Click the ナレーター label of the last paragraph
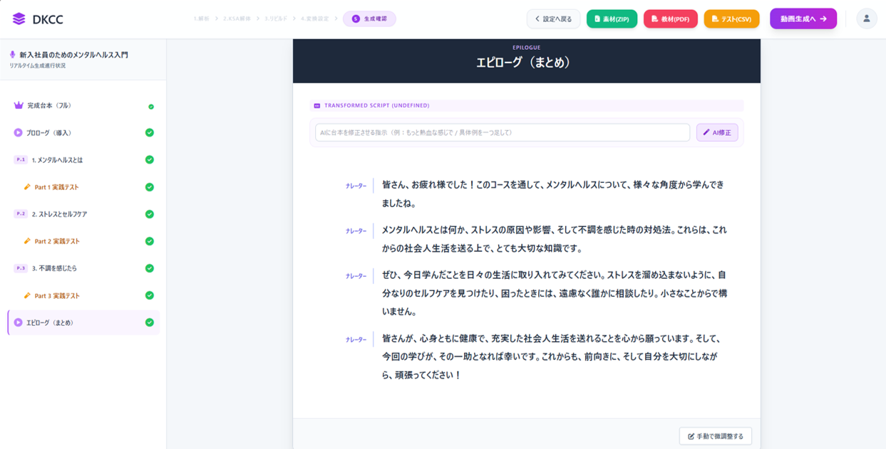 (356, 339)
